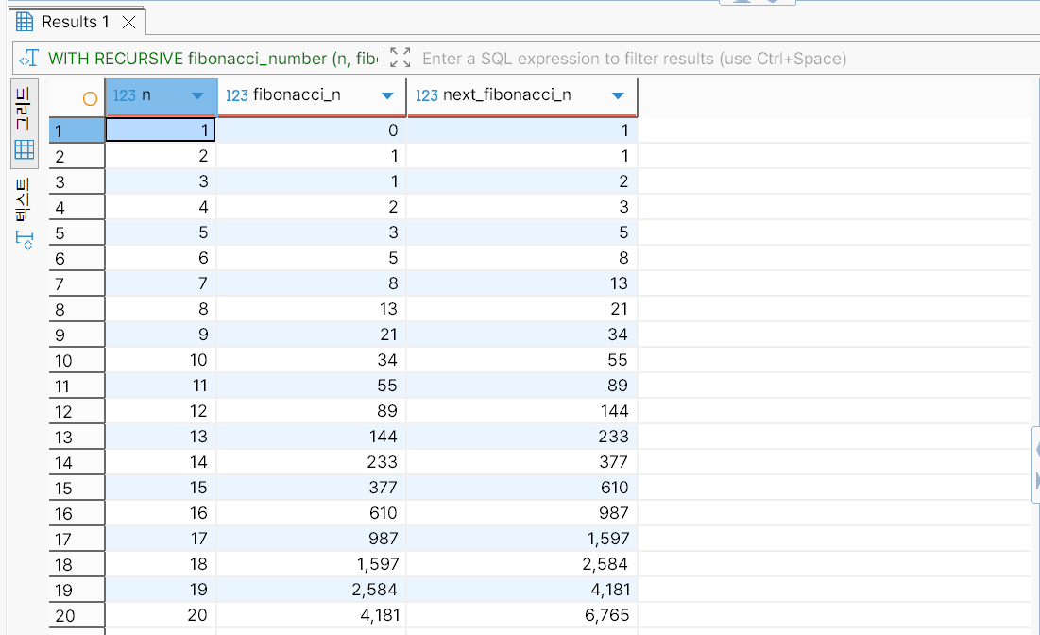1040x635 pixels.
Task: Click the orange circle in grid corner
Action: tap(90, 96)
